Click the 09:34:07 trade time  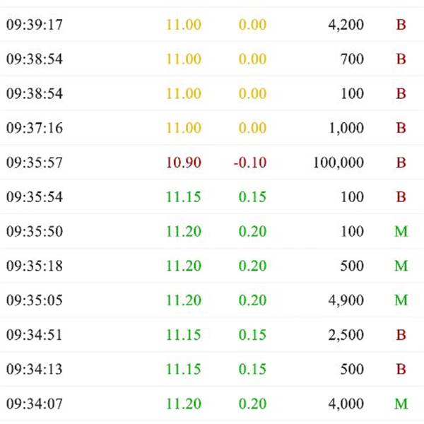35,404
